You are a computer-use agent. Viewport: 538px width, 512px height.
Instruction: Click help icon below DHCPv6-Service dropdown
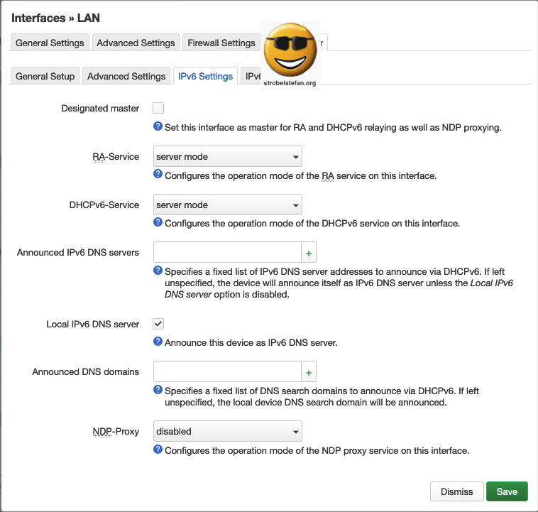(158, 223)
